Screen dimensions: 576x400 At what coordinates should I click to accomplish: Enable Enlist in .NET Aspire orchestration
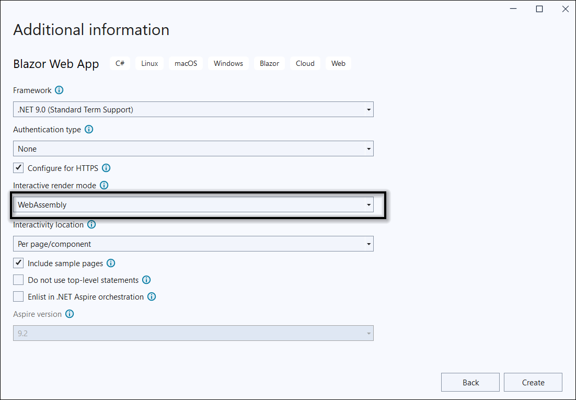tap(18, 296)
